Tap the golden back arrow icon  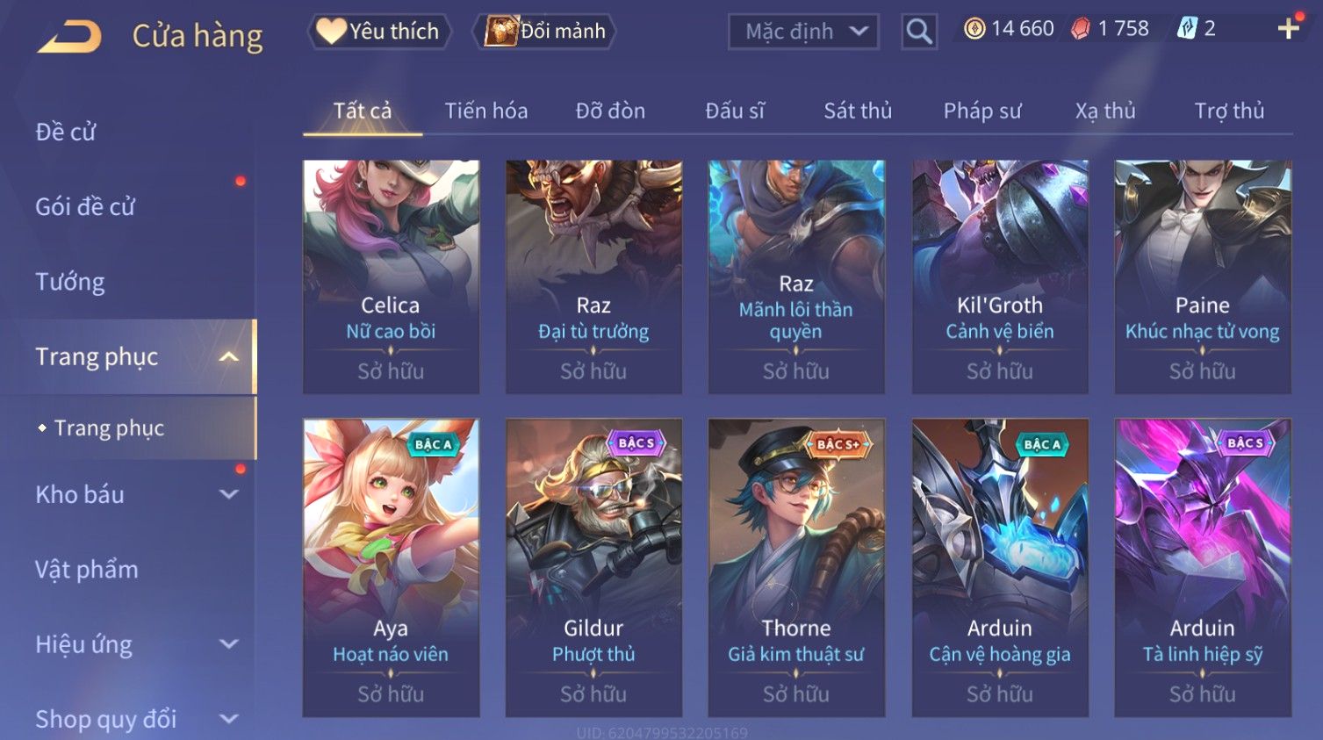[69, 38]
